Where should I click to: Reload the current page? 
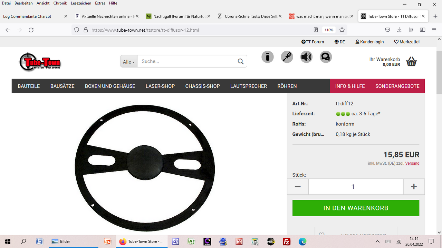tap(31, 30)
